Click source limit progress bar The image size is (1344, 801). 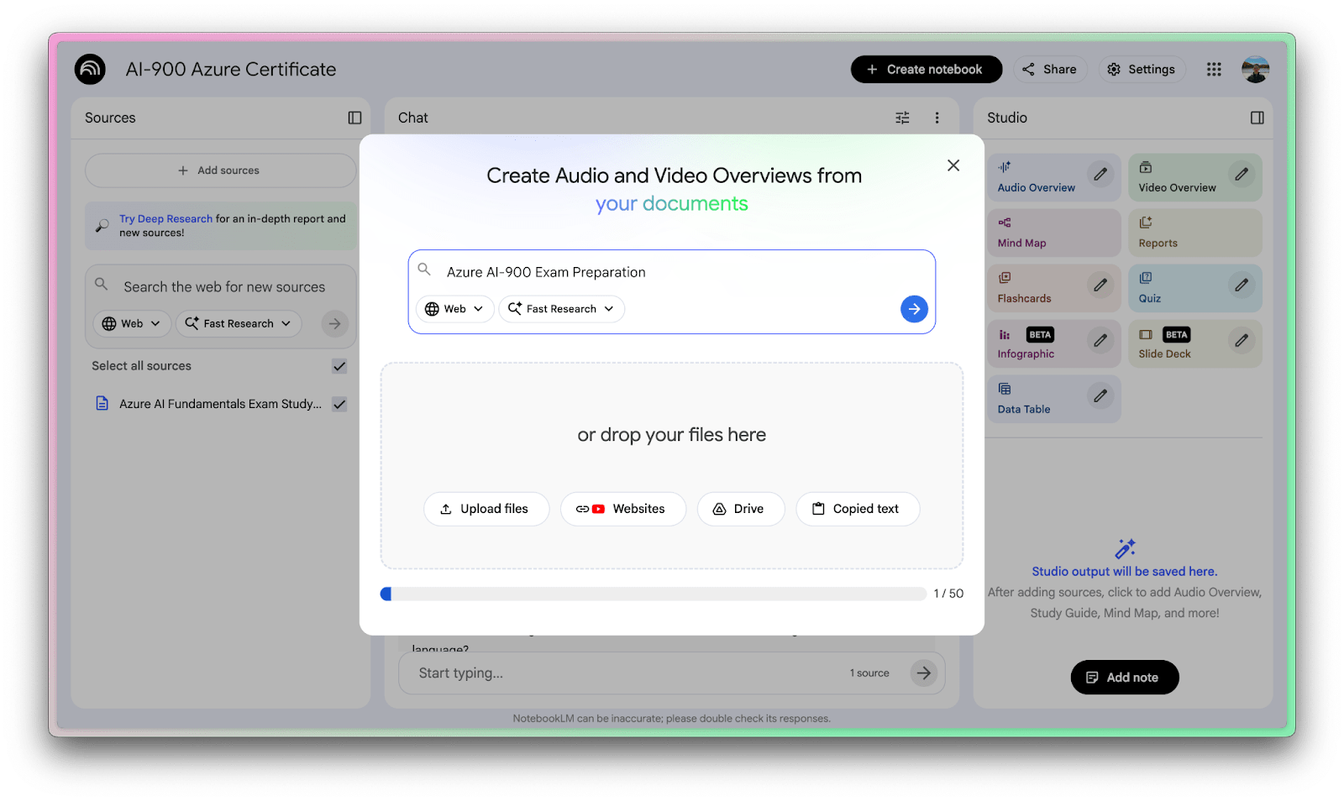pyautogui.click(x=653, y=594)
